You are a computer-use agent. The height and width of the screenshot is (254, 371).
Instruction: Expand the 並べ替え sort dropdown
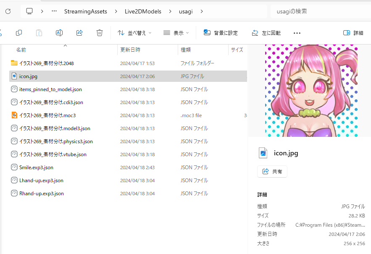coord(134,33)
